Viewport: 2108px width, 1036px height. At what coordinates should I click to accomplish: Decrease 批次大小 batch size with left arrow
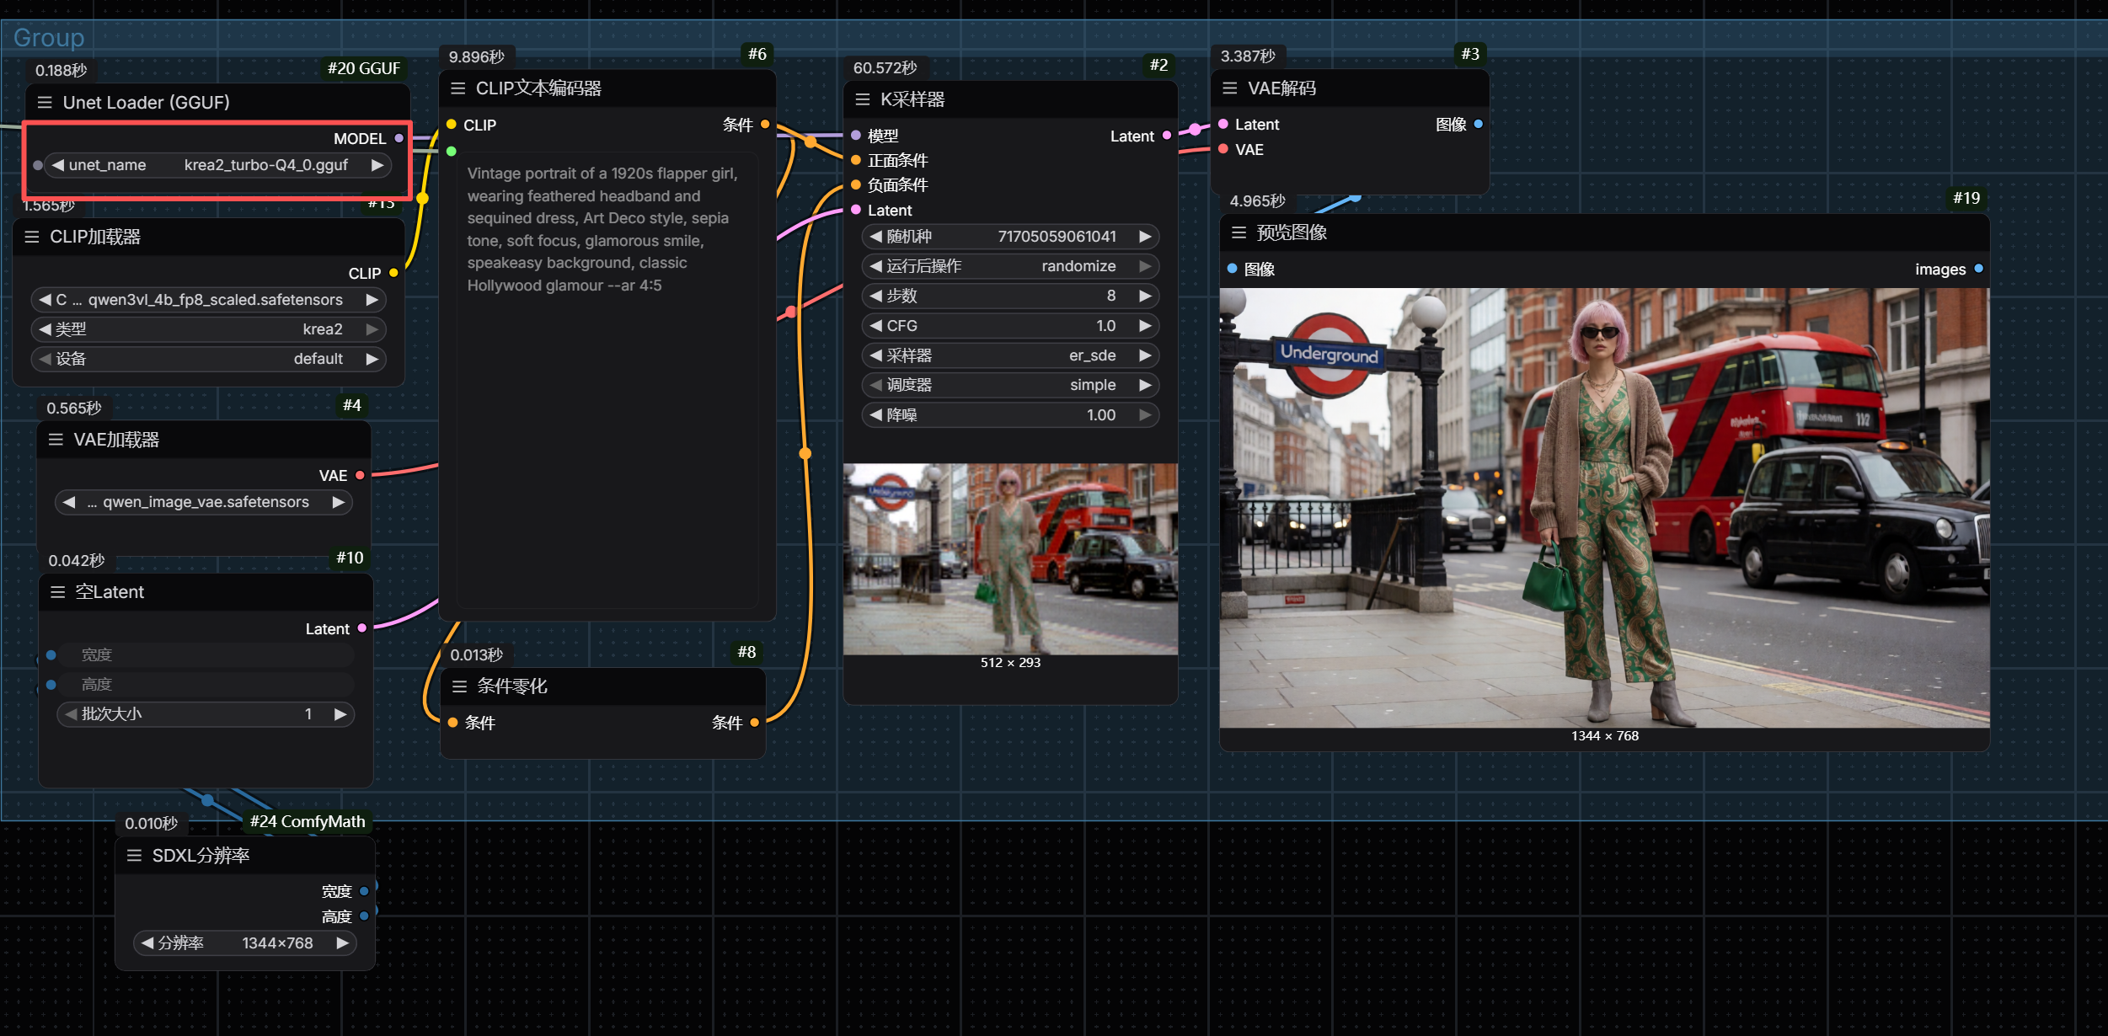point(71,714)
